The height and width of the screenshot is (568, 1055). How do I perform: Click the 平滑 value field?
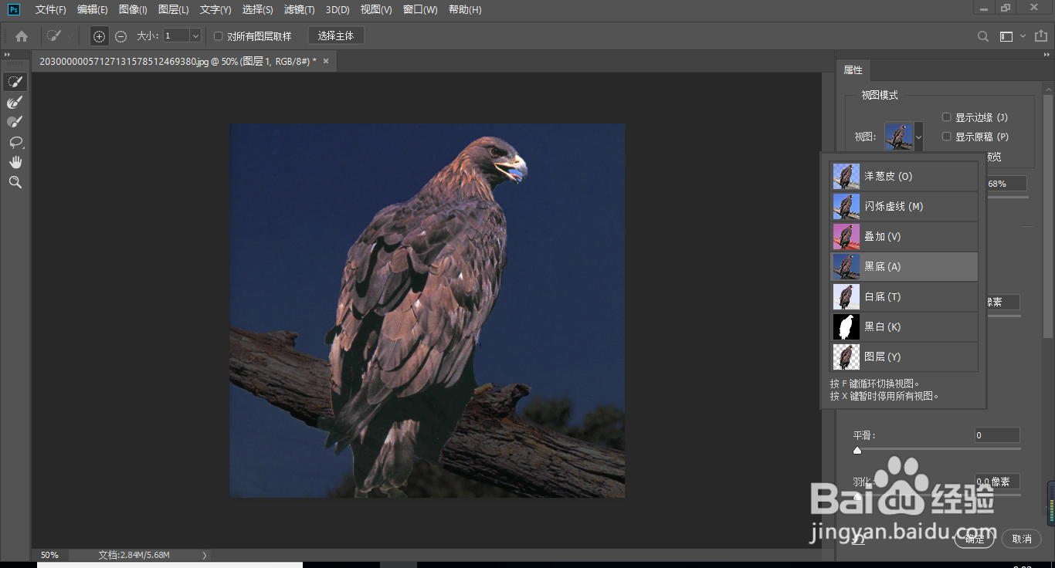(996, 435)
